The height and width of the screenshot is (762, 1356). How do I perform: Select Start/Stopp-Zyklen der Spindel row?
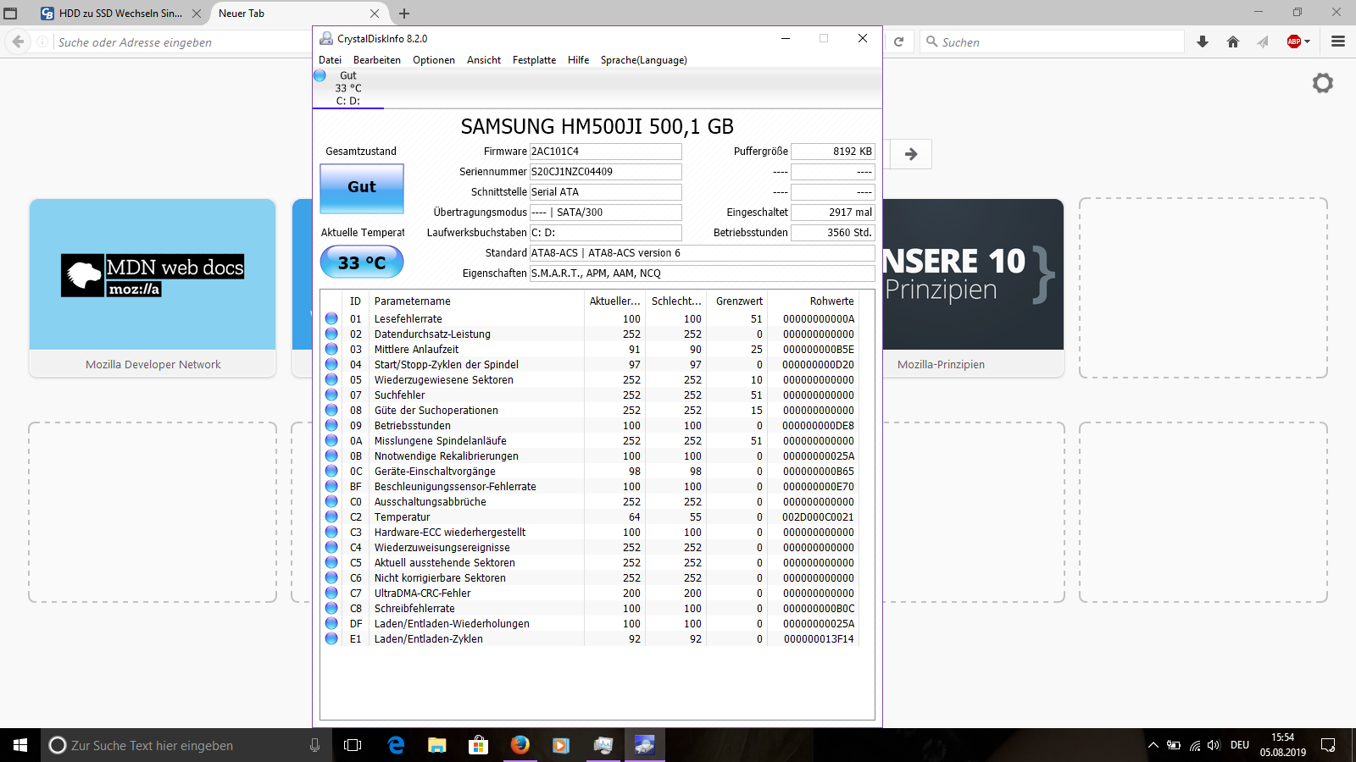[x=591, y=364]
